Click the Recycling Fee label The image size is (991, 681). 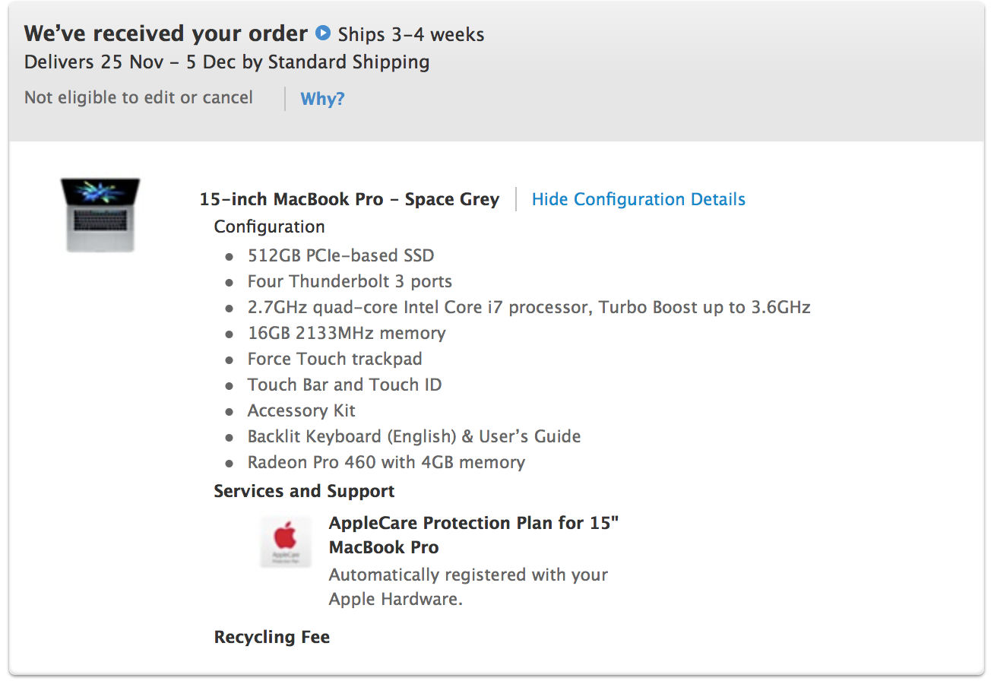272,637
